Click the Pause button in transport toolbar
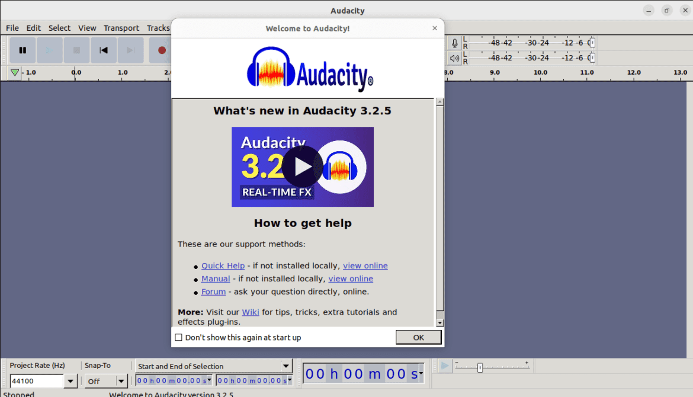Screen dimensions: 693x397 (23, 50)
